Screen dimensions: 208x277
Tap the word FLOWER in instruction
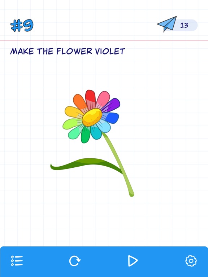(74, 52)
